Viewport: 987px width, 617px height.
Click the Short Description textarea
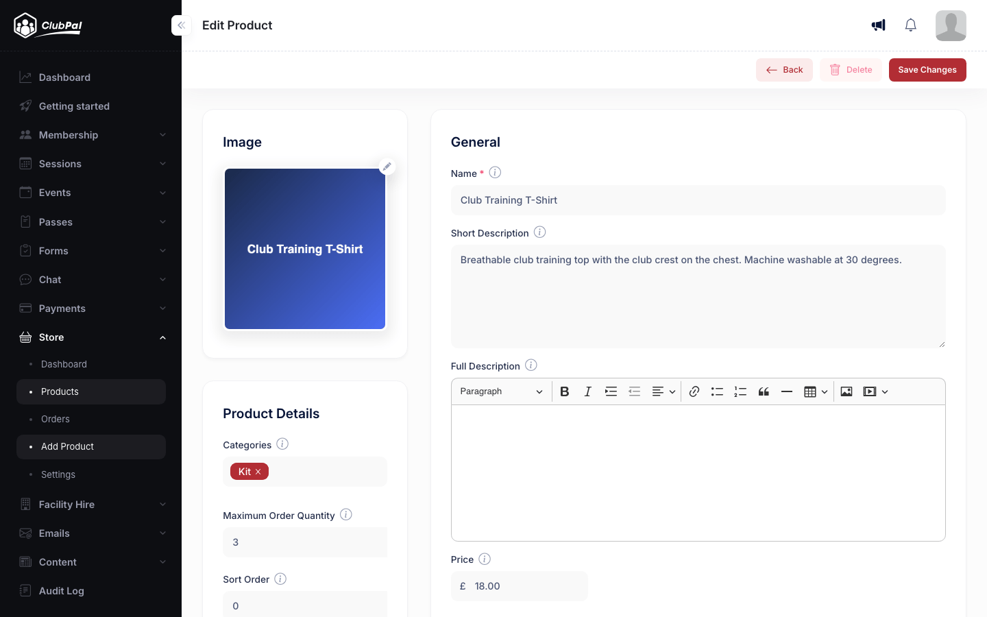click(698, 296)
